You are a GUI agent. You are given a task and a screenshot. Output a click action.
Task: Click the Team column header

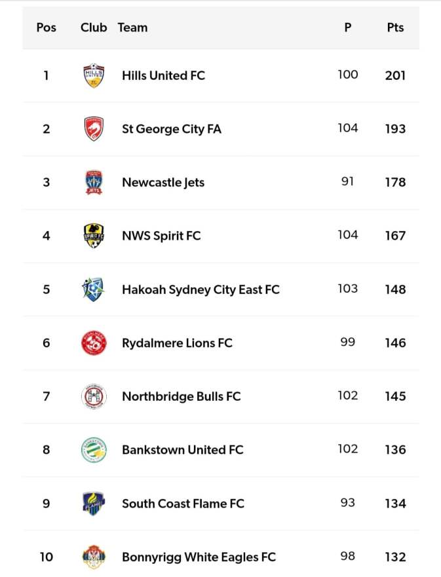coord(132,28)
